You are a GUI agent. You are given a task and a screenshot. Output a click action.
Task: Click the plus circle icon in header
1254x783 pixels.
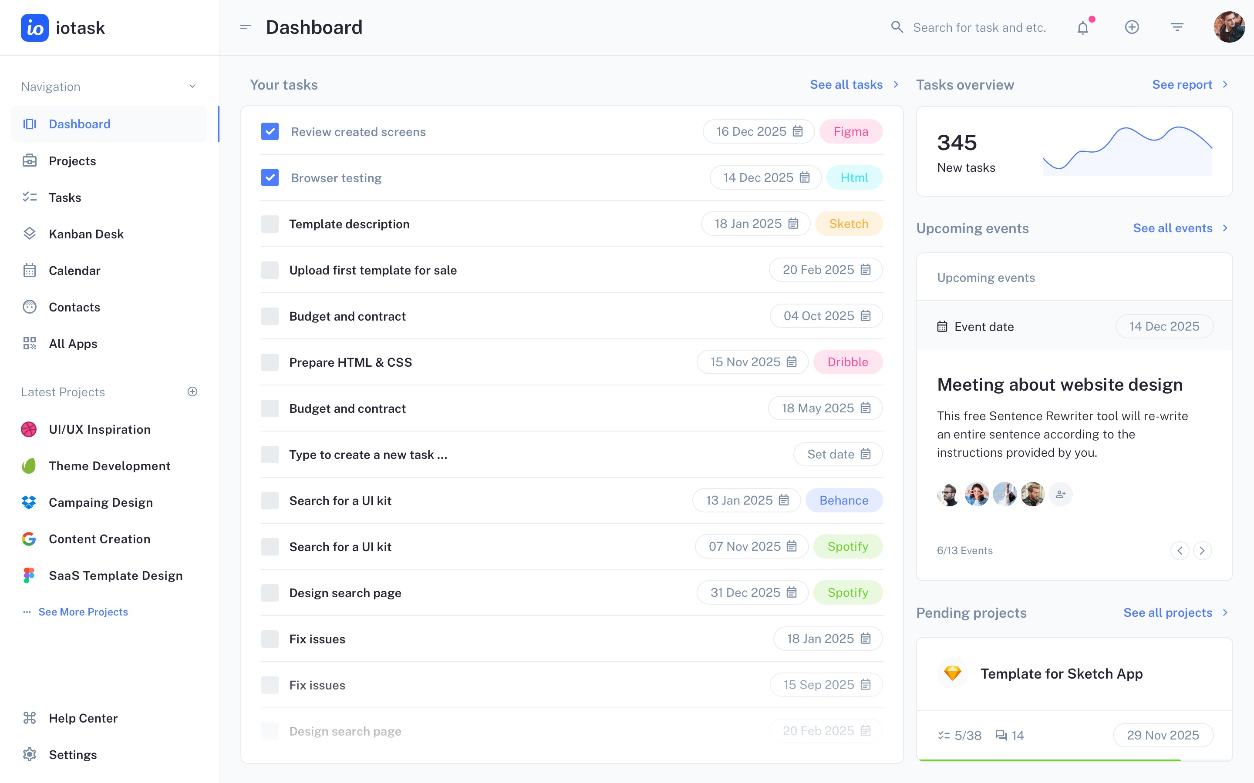(x=1132, y=27)
